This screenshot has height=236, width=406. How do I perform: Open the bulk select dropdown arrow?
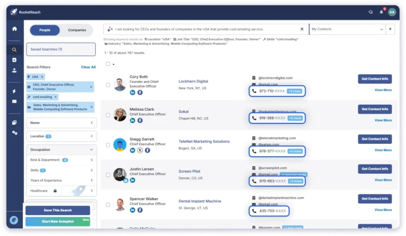pos(113,64)
